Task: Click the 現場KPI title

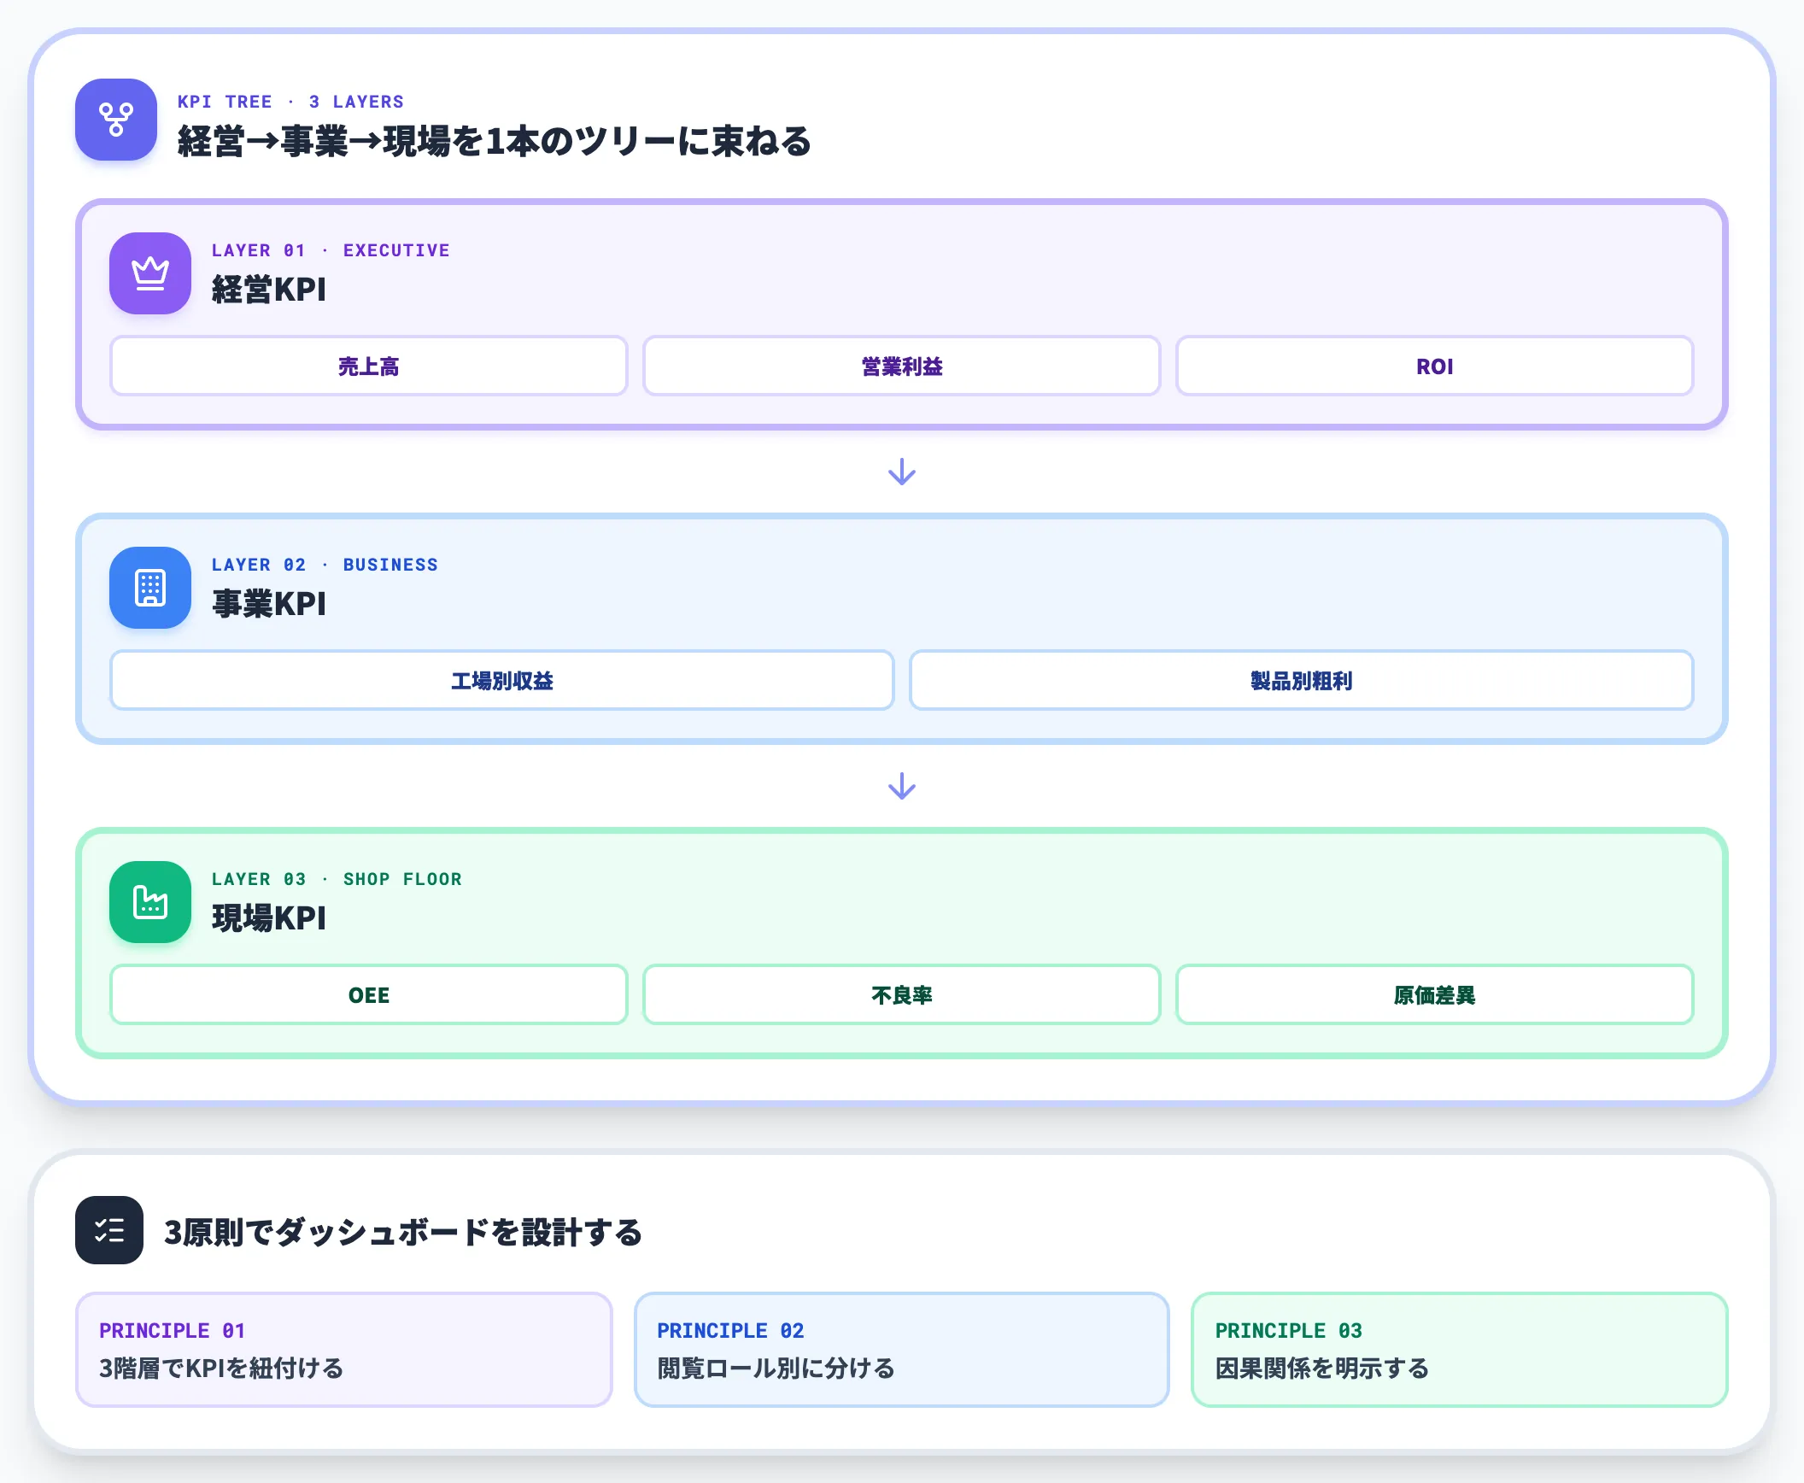Action: pos(269,918)
